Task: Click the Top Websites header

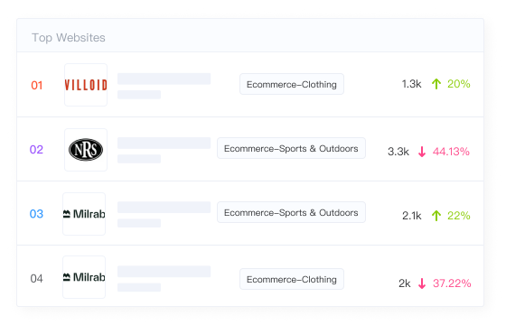Action: click(69, 38)
